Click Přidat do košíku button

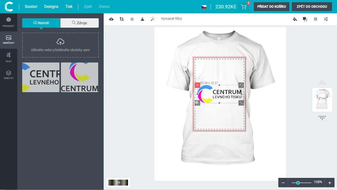[272, 7]
